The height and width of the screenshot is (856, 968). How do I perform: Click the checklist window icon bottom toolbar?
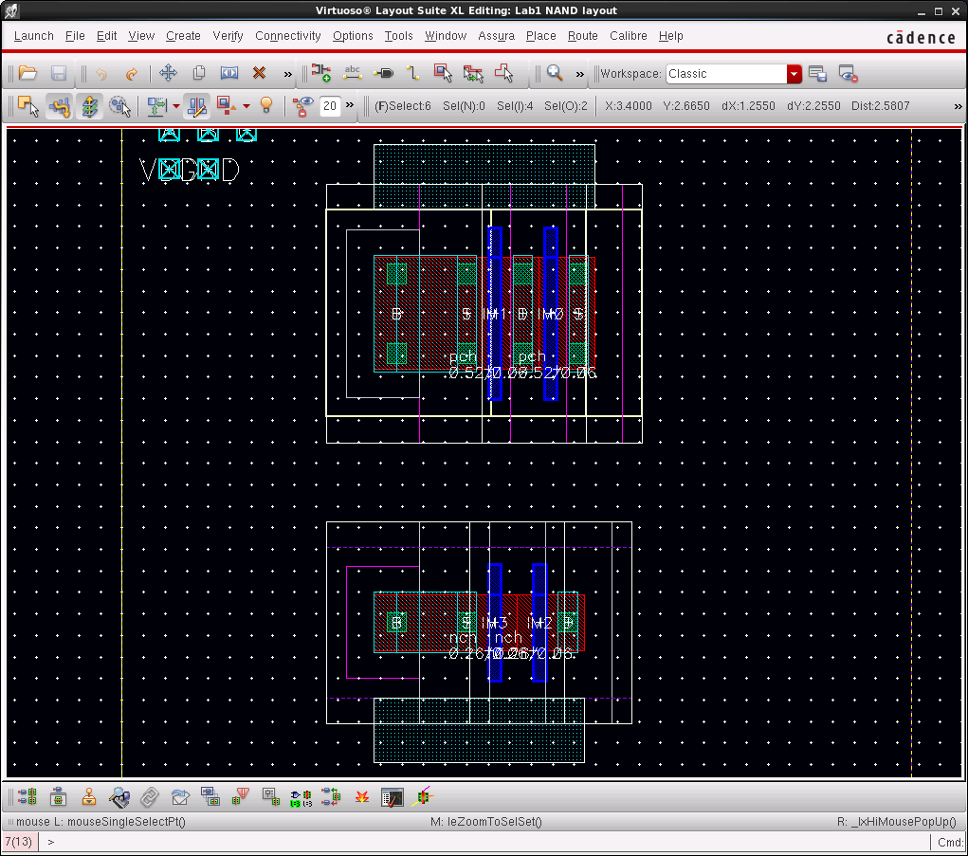(x=392, y=796)
